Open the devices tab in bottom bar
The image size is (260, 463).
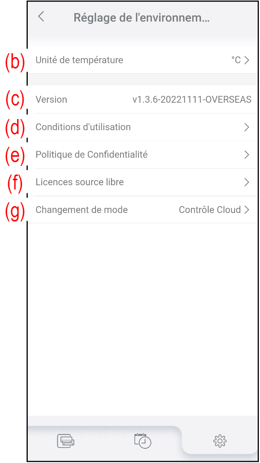click(65, 440)
